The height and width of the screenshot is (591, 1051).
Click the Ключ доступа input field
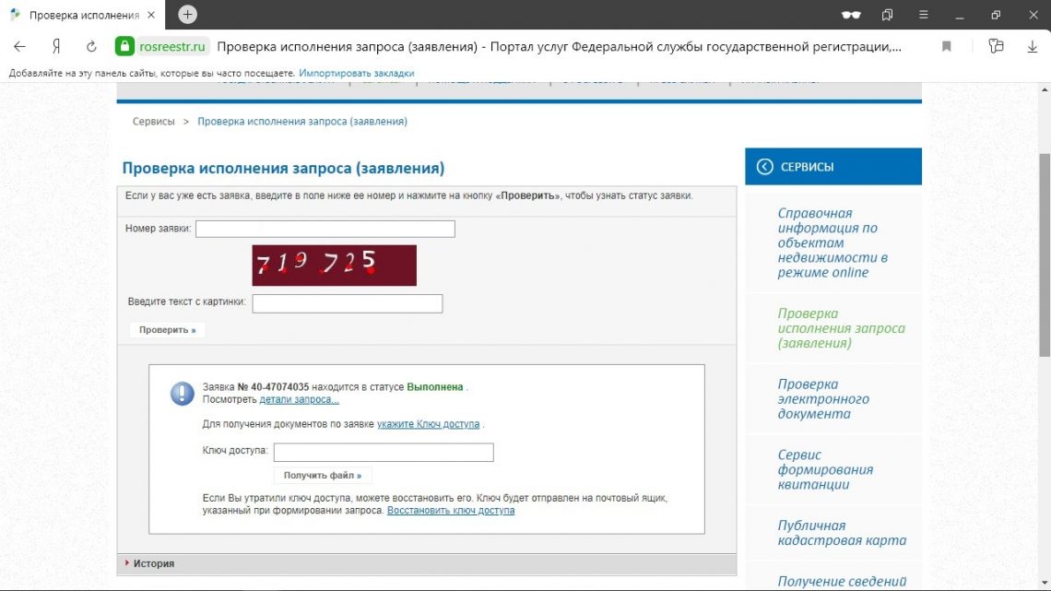tap(384, 452)
